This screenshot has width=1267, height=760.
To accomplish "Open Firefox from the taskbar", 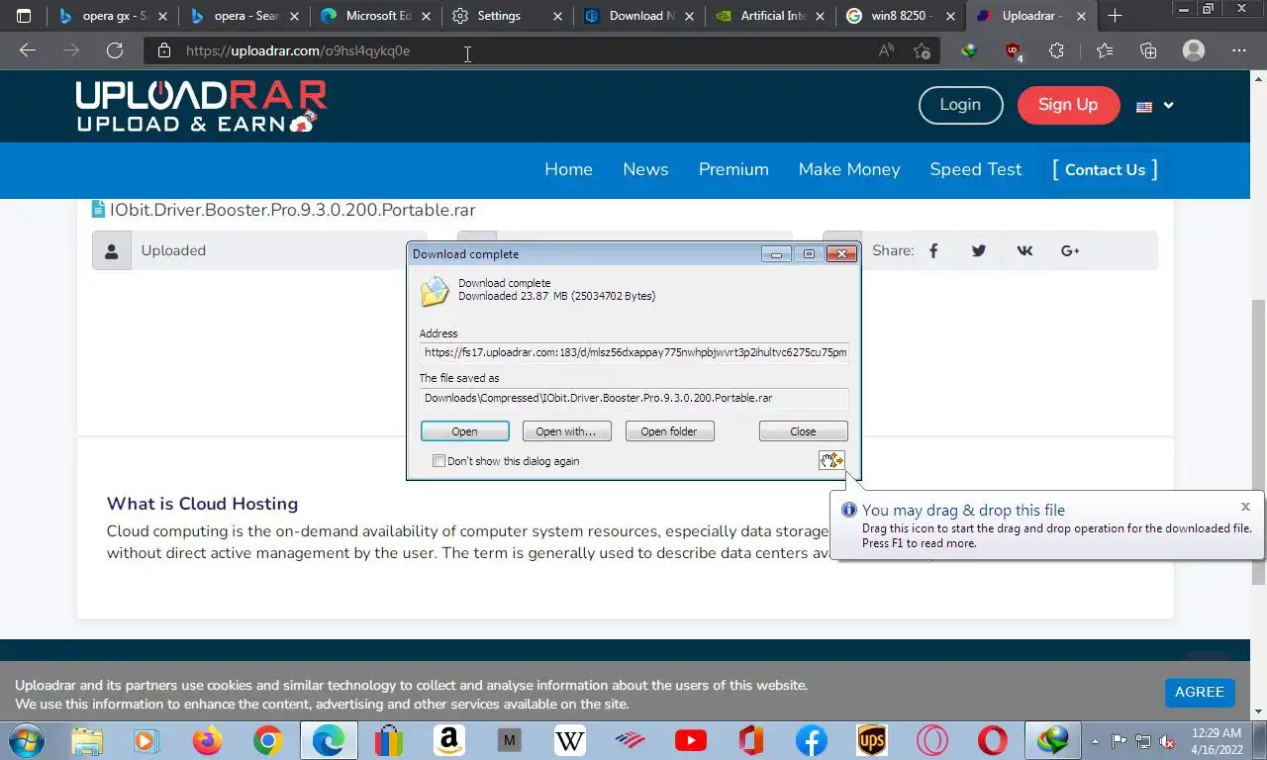I will (208, 740).
